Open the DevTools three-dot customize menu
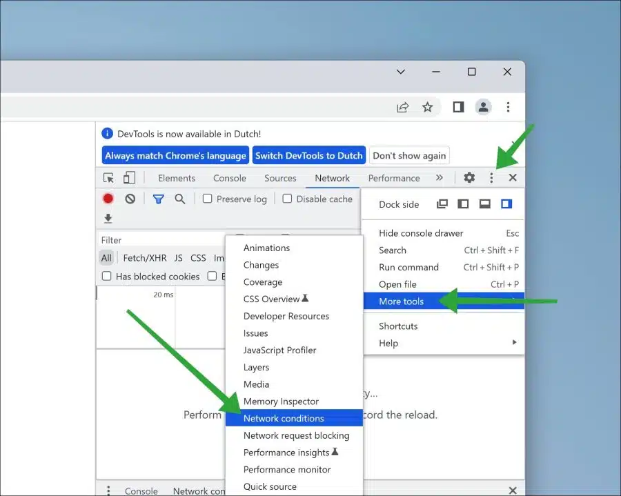This screenshot has height=496, width=621. [491, 178]
